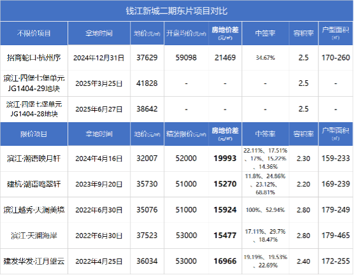The height and width of the screenshot is (275, 354).
Task: Select the project name 招商蛇口·杭州序
Action: (34, 58)
